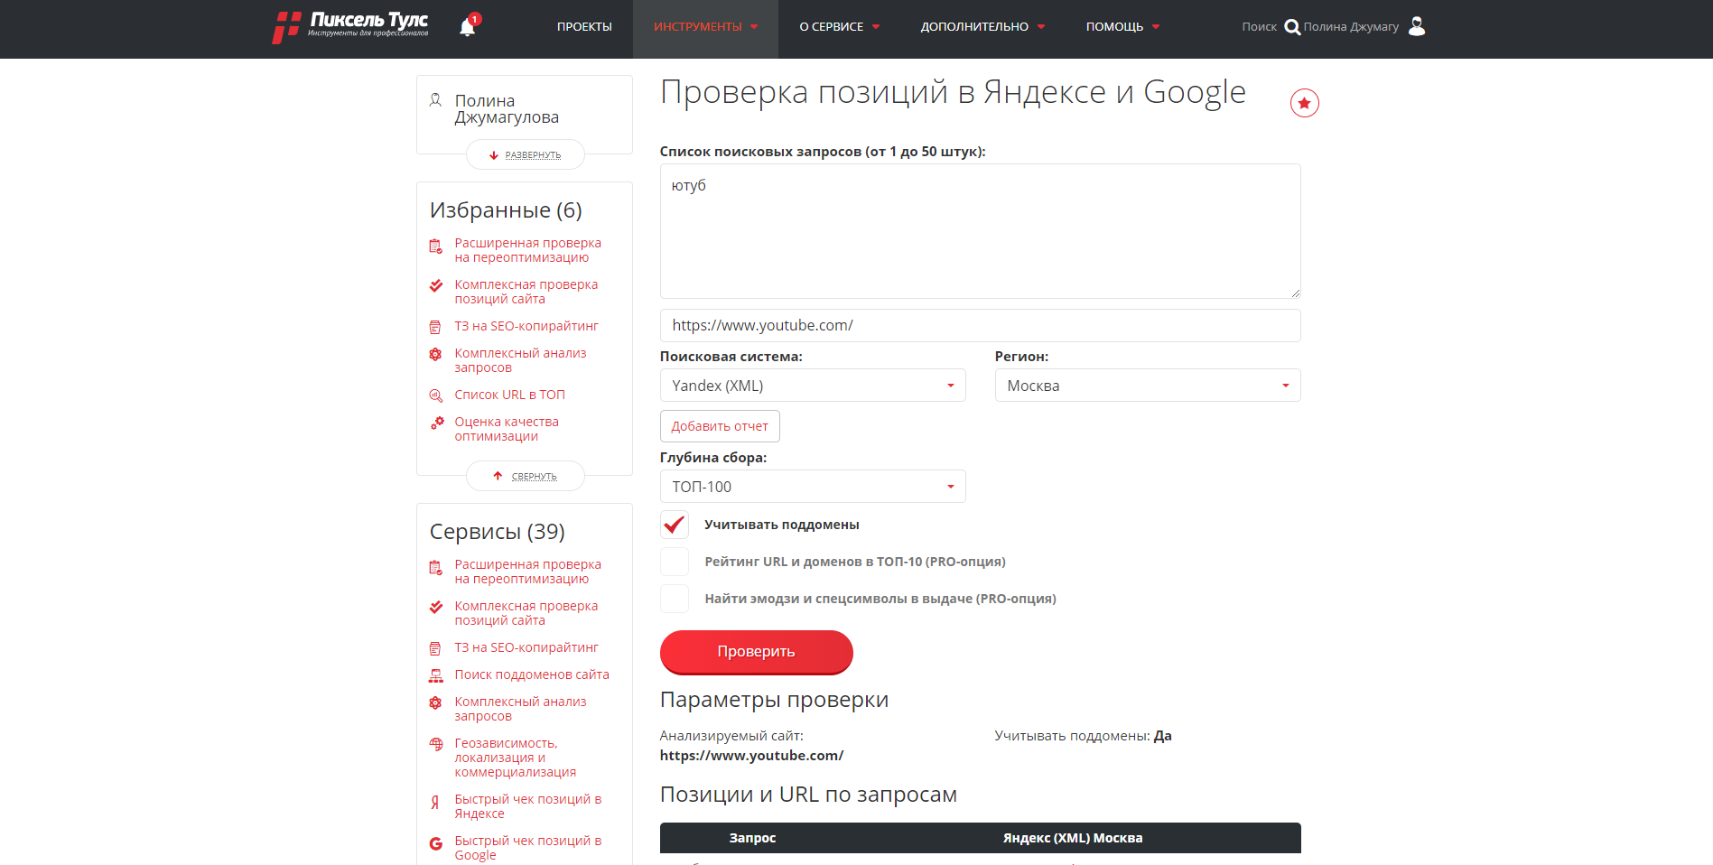Open the Регион dropdown showing Москва
Screen dimensions: 1713x865
tap(1148, 386)
